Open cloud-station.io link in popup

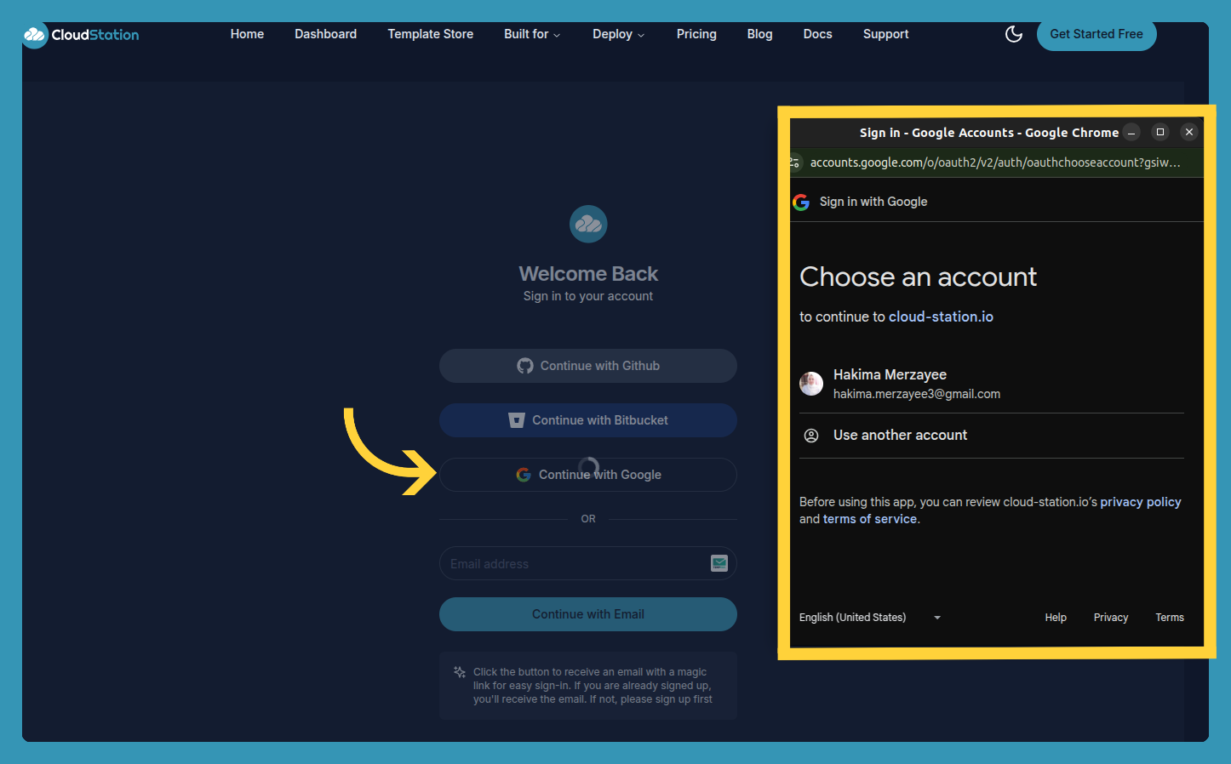point(941,316)
